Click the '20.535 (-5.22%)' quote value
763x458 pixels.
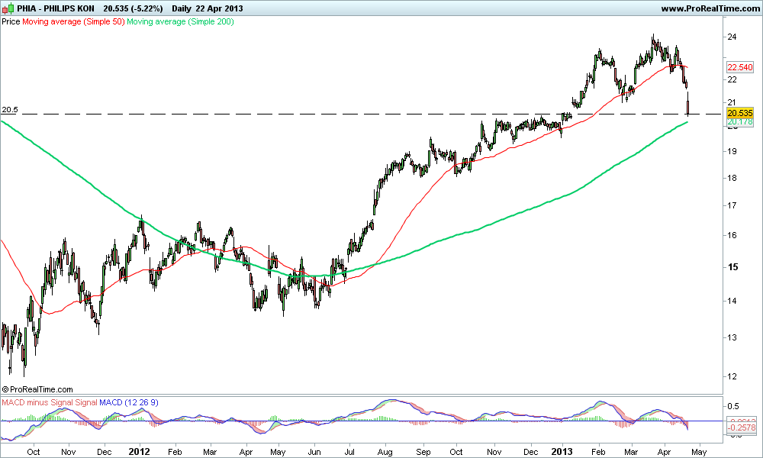pyautogui.click(x=133, y=8)
